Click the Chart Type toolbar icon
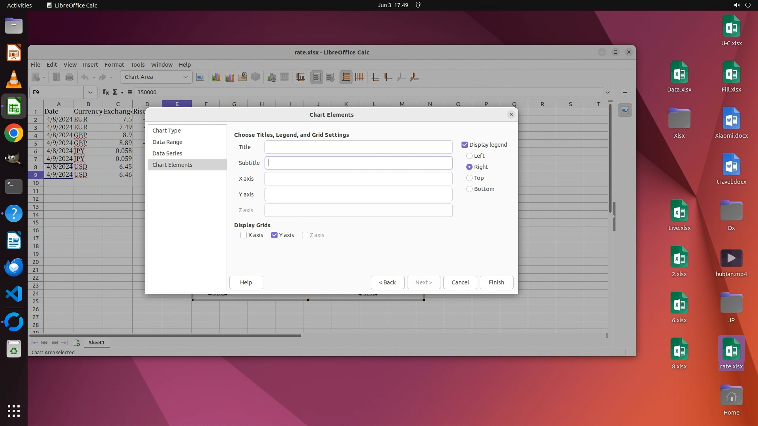 point(216,77)
